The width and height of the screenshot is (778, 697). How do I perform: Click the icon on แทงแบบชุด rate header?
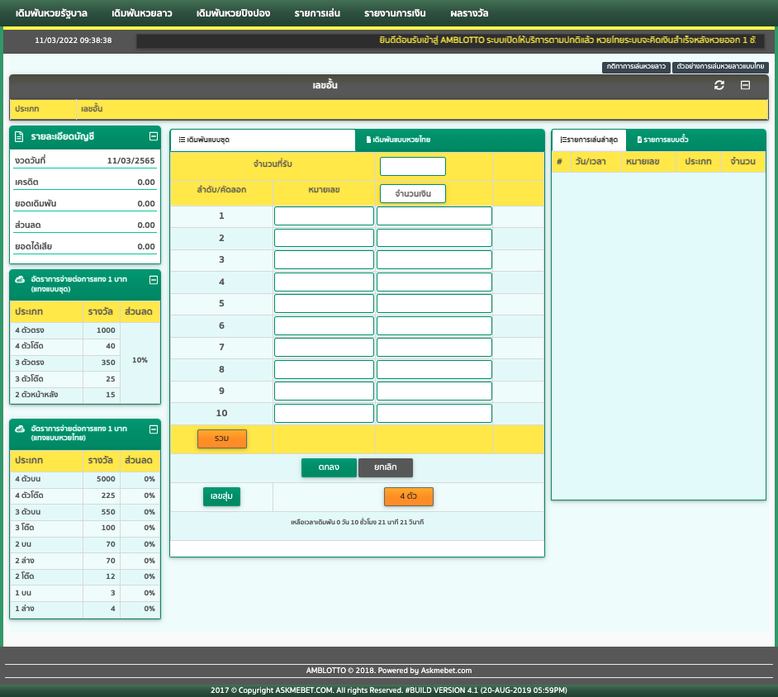coord(20,280)
